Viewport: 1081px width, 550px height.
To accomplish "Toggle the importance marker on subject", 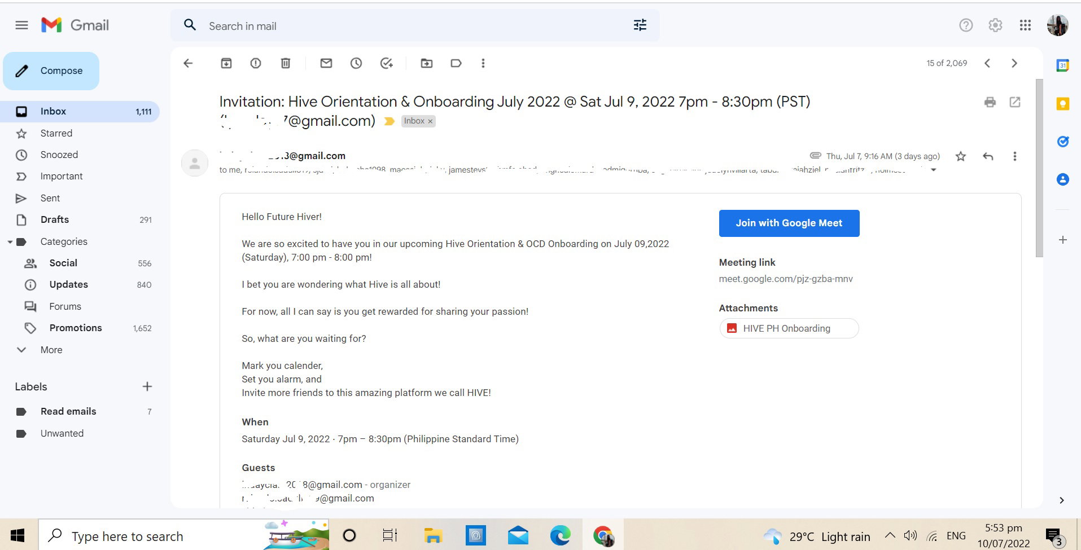I will pyautogui.click(x=389, y=121).
